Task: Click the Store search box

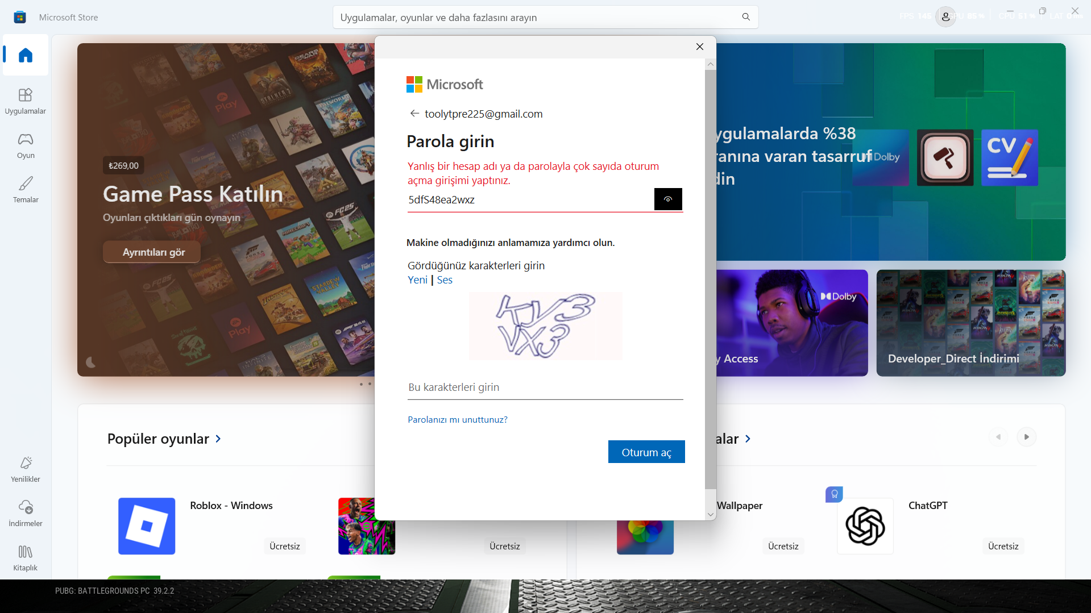Action: [545, 17]
